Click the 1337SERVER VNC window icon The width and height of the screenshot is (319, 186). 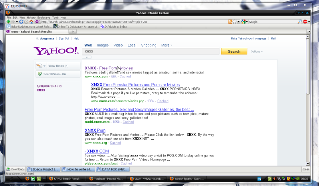tap(7, 6)
